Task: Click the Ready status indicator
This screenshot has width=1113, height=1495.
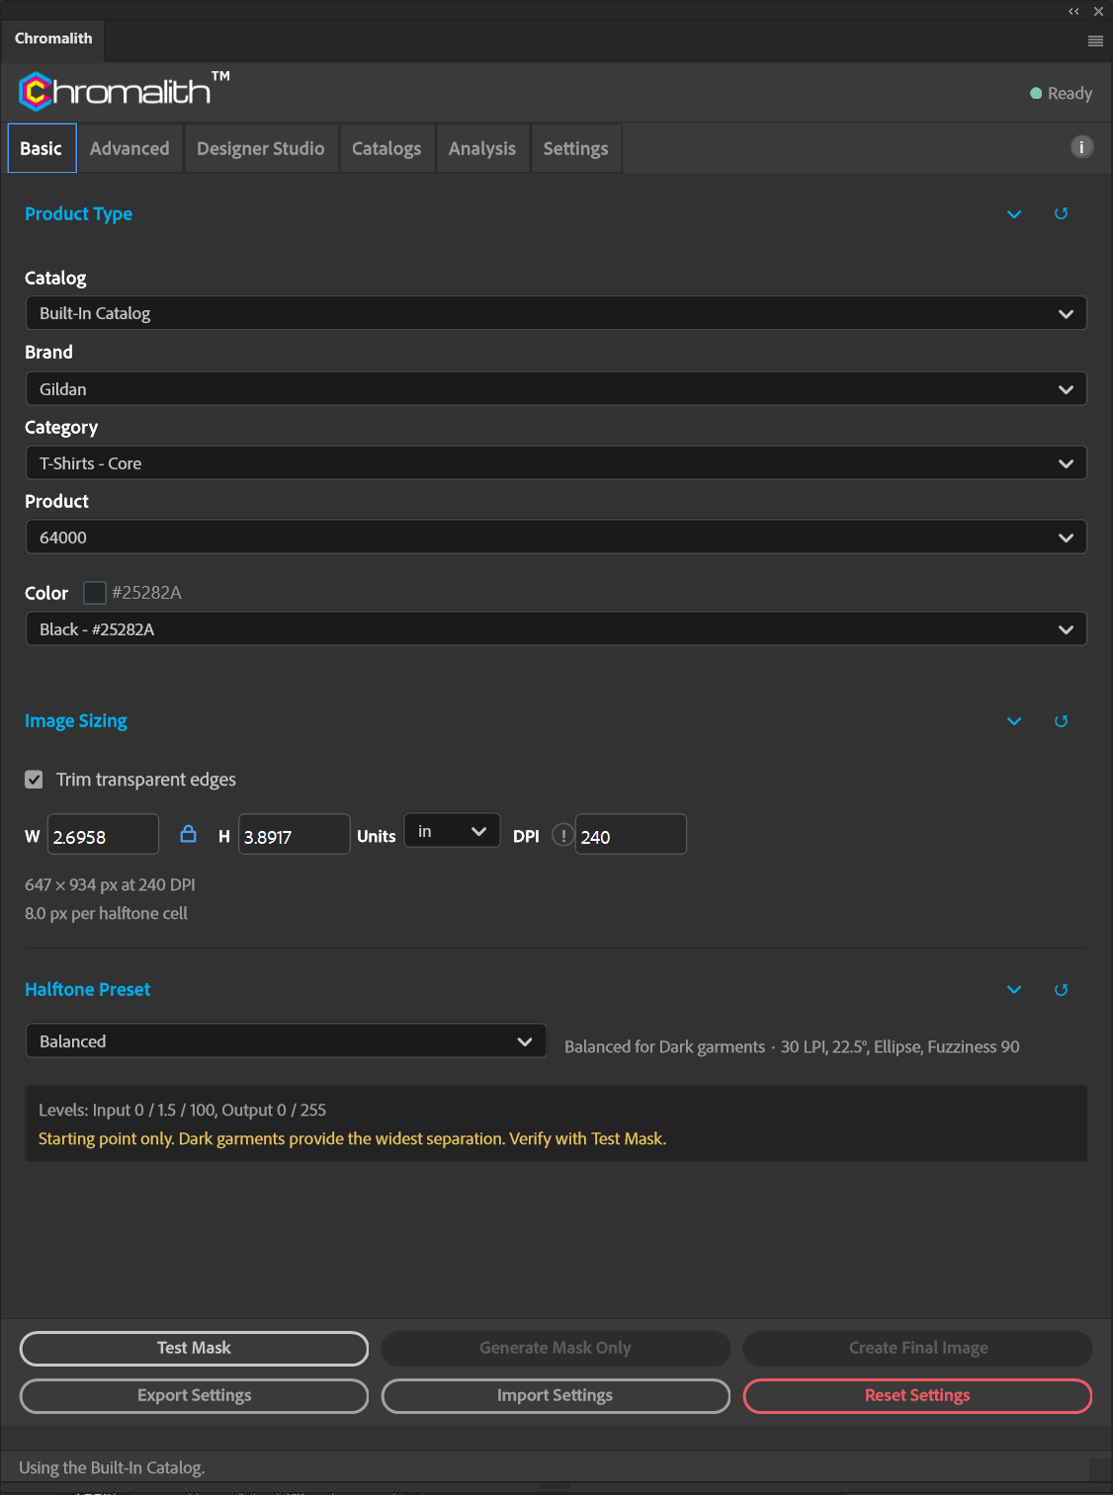Action: tap(1061, 93)
